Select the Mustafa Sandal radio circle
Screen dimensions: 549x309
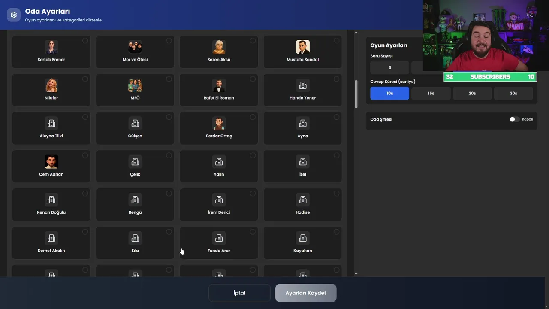point(336,41)
